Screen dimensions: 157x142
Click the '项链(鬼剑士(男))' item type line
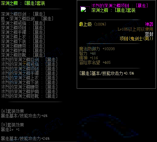point(136,39)
